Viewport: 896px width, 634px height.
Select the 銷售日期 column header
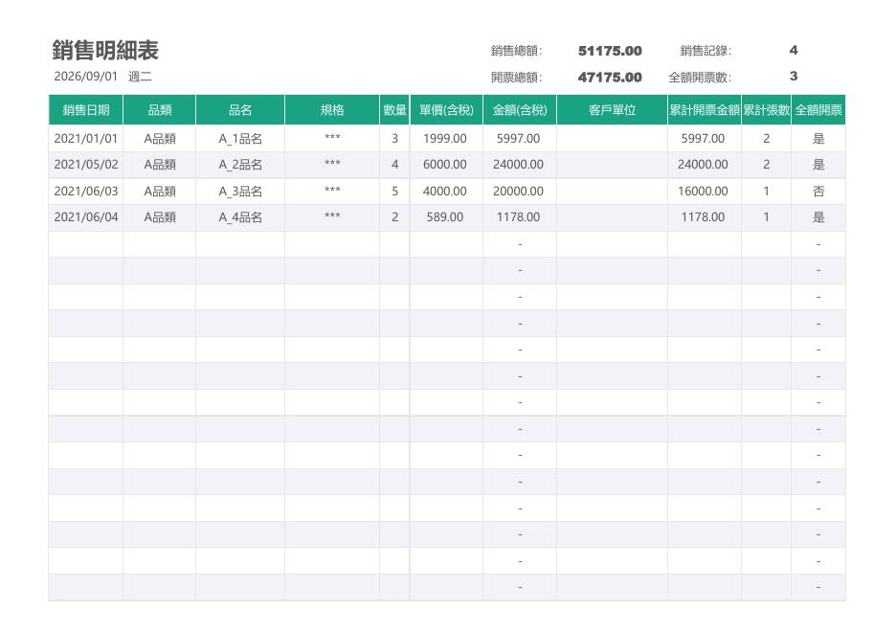[x=86, y=110]
